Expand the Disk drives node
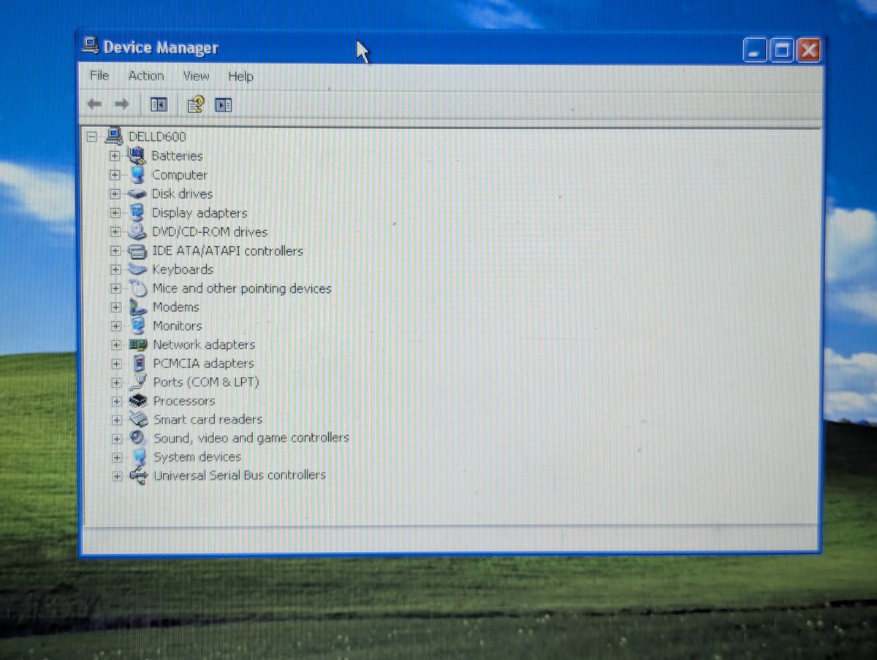Image resolution: width=877 pixels, height=660 pixels. coord(115,193)
